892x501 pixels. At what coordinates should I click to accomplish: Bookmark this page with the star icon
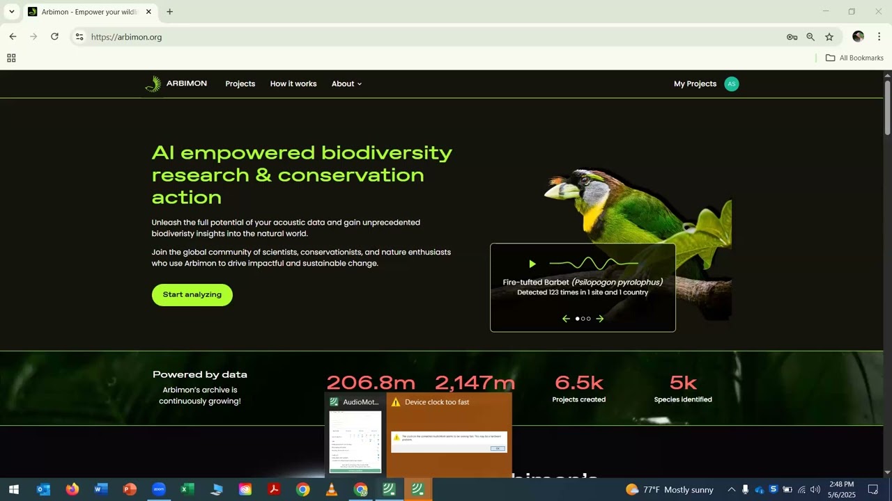coord(829,37)
